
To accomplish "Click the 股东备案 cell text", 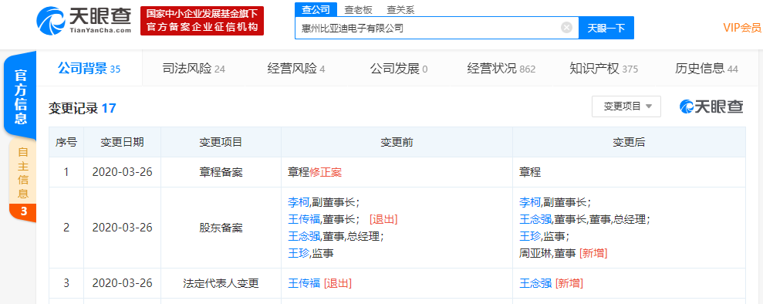I will (x=221, y=228).
